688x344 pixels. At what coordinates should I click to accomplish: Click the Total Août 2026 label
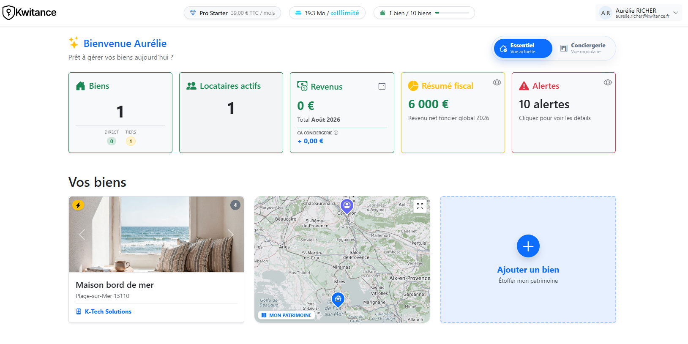point(319,120)
